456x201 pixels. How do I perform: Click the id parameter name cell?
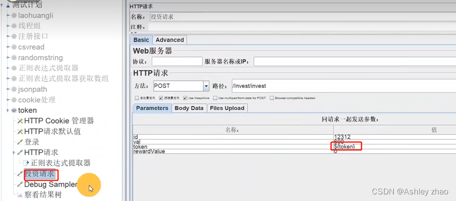tap(233, 136)
